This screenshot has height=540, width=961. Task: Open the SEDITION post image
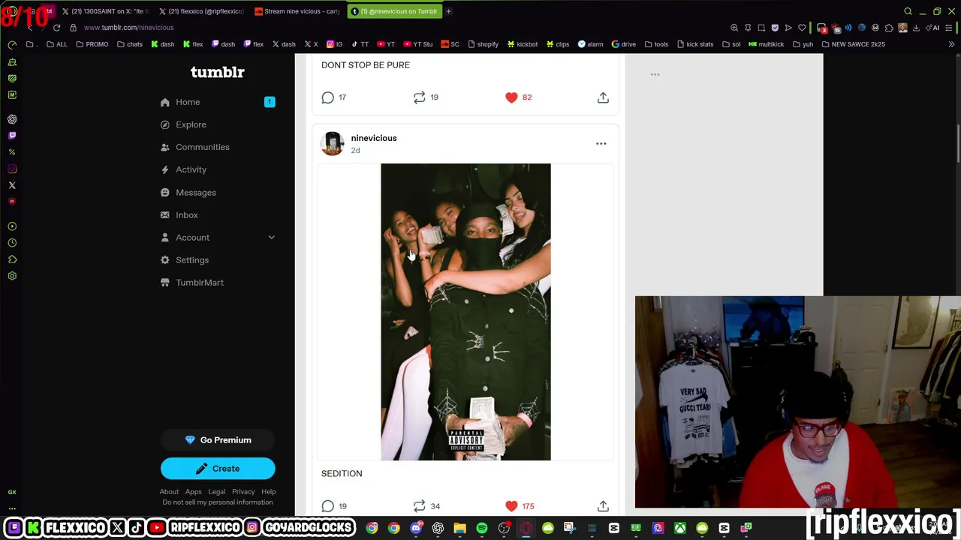pyautogui.click(x=465, y=312)
